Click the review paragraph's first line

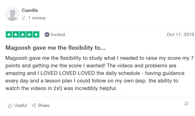click(x=100, y=58)
